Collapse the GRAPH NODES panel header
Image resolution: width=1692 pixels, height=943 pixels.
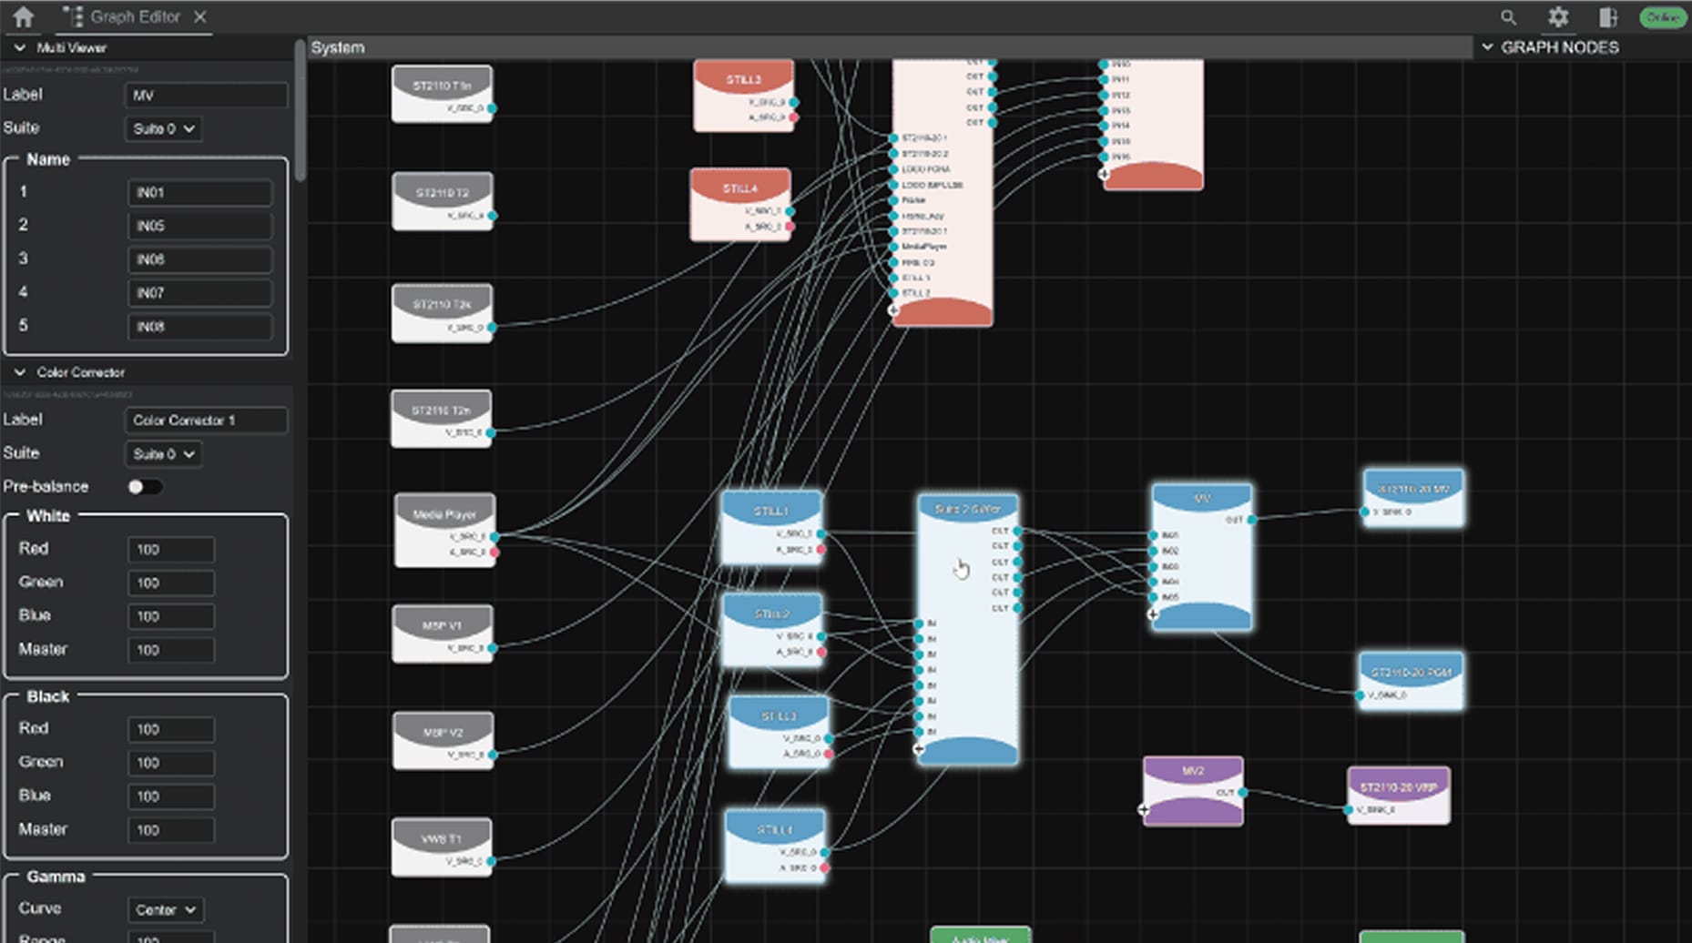(x=1488, y=46)
